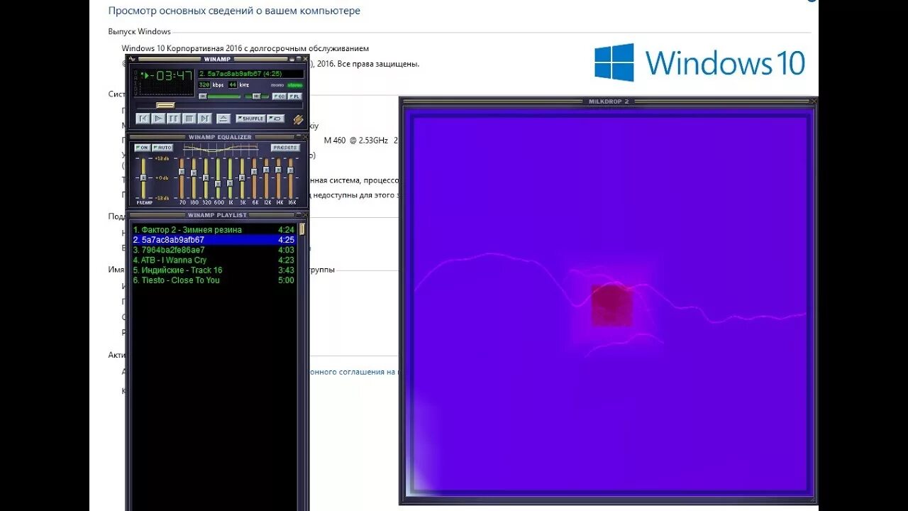This screenshot has height=511, width=908.
Task: Click the stereo indicator in Winamp
Action: coord(295,85)
